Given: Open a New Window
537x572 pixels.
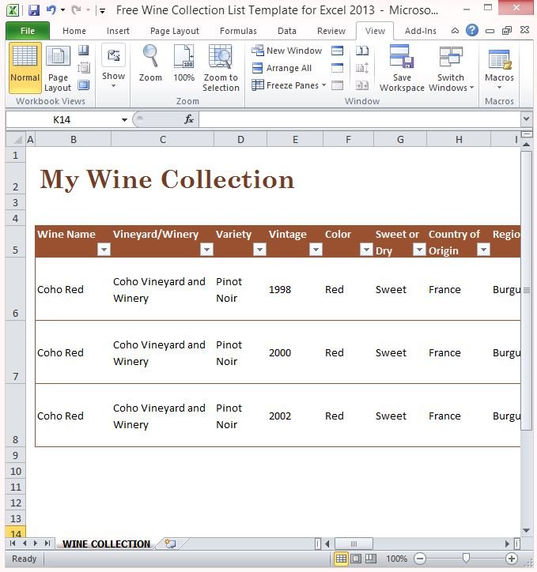Looking at the screenshot, I should coord(286,51).
